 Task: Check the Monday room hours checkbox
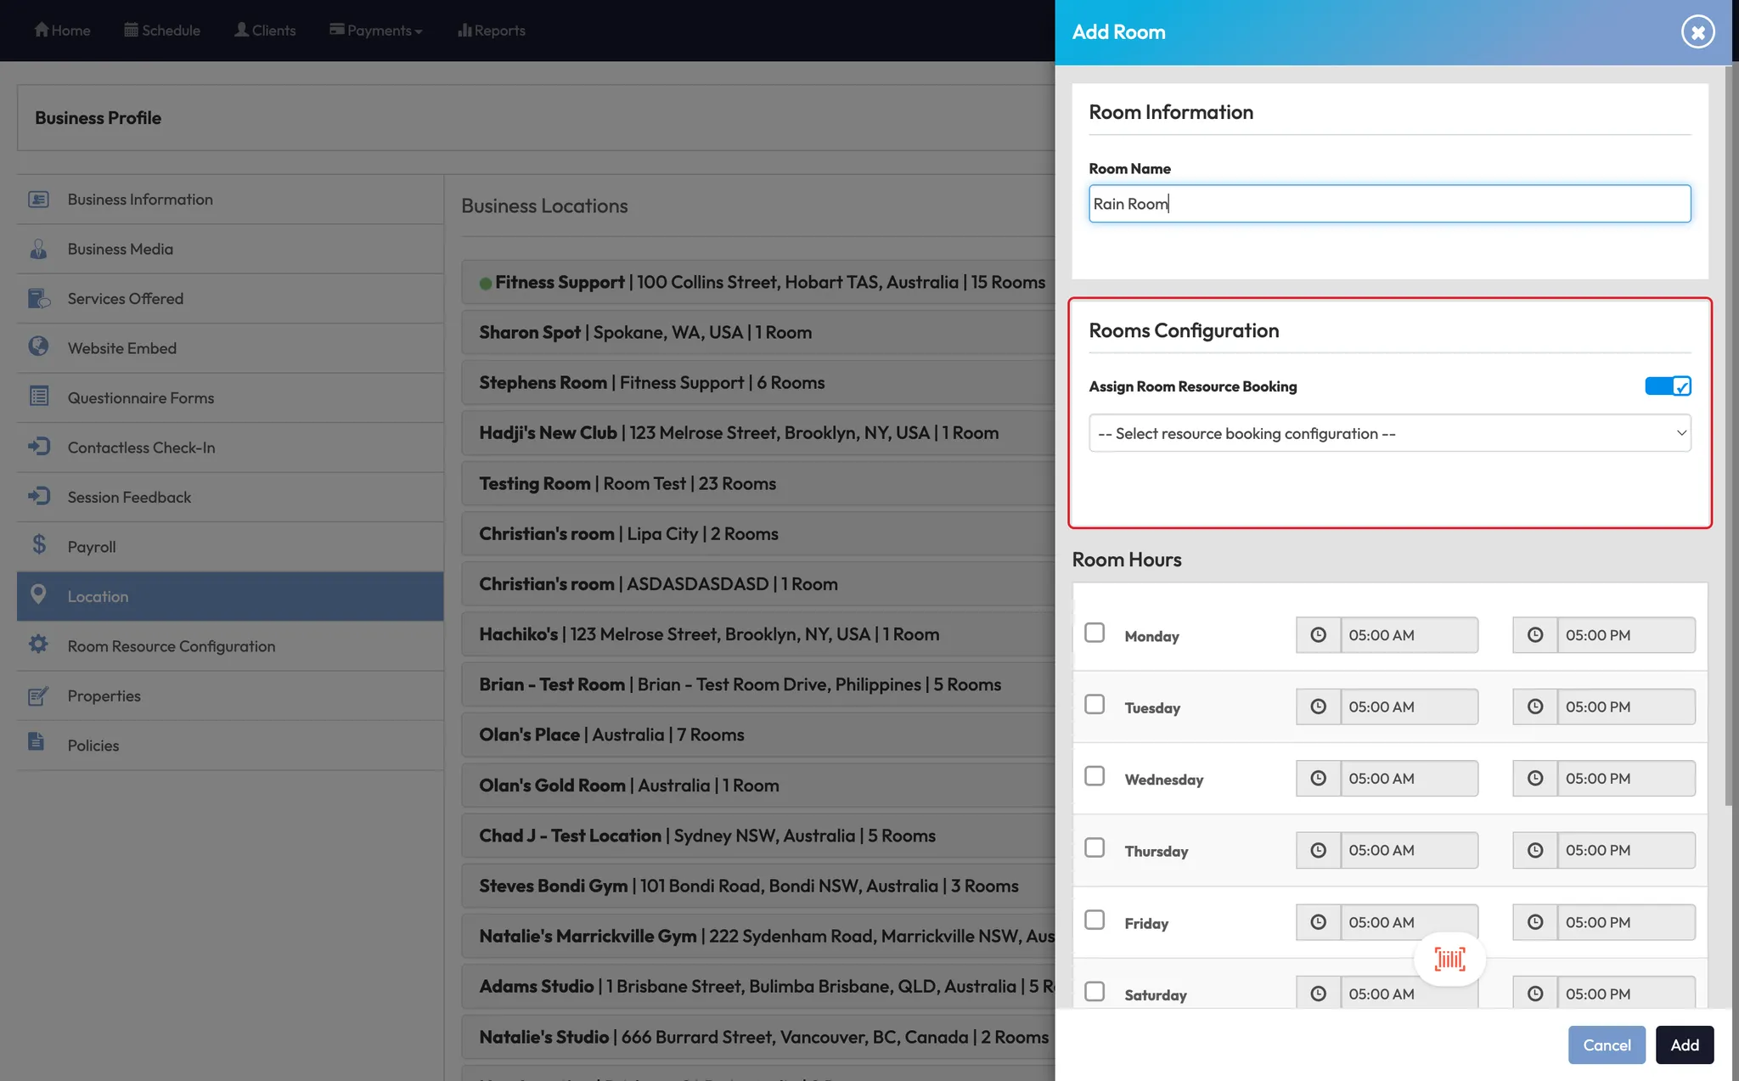(x=1095, y=633)
